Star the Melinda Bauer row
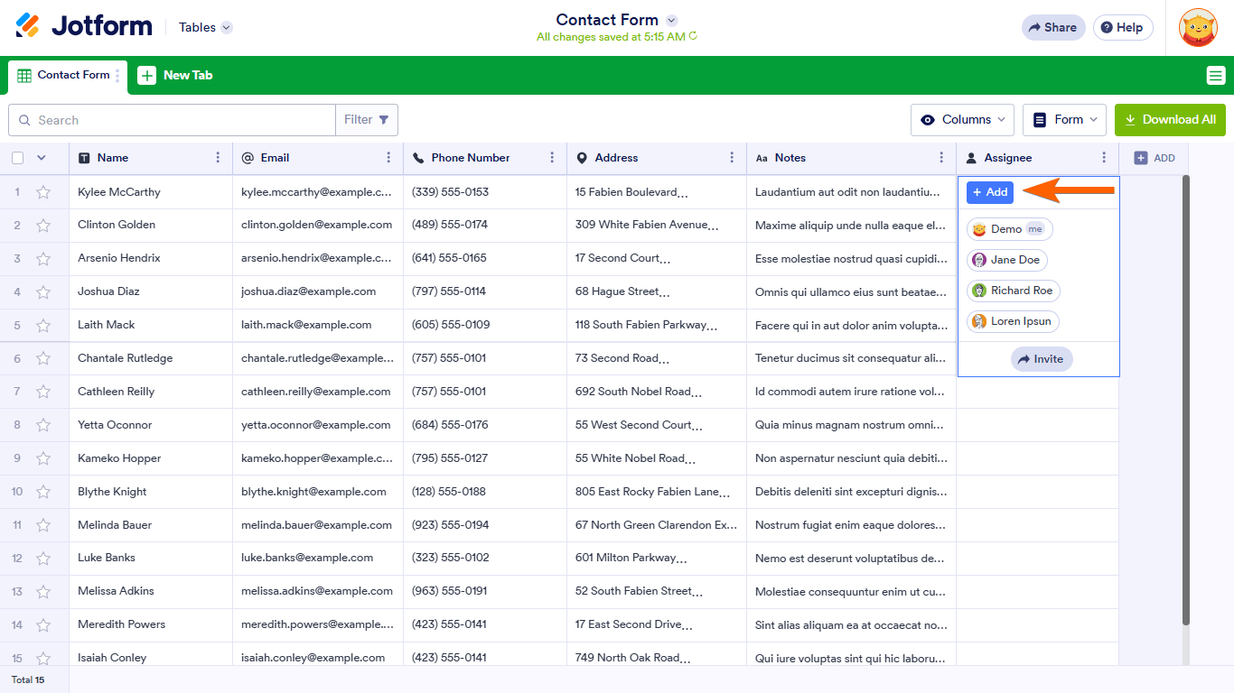Viewport: 1234px width, 693px height. [43, 526]
